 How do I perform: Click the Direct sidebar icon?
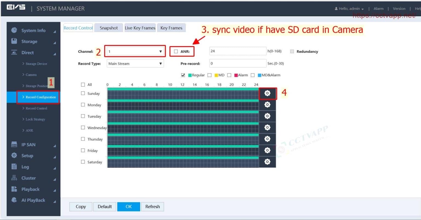pyautogui.click(x=14, y=52)
